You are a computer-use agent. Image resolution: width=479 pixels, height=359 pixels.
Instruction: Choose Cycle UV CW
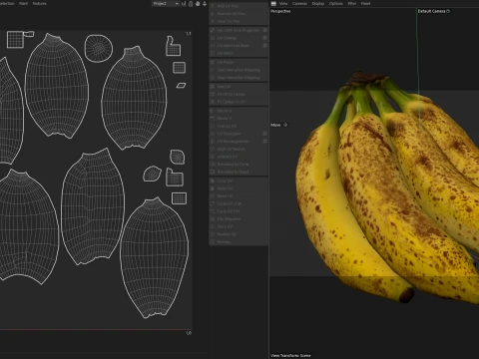(x=239, y=211)
